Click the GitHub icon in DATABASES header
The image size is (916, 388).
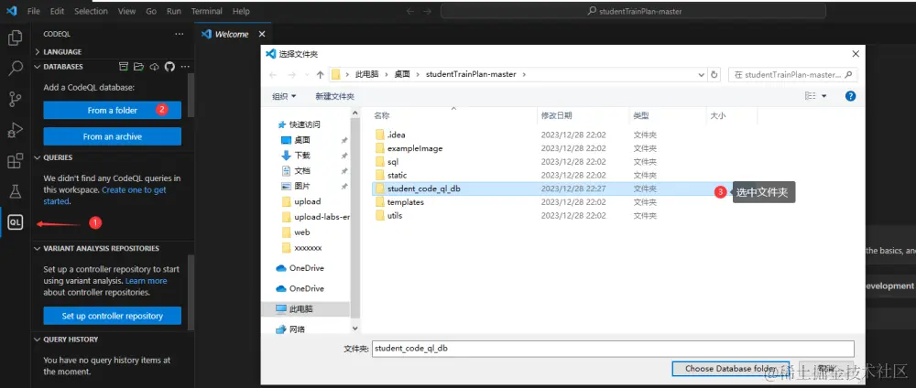pos(169,67)
